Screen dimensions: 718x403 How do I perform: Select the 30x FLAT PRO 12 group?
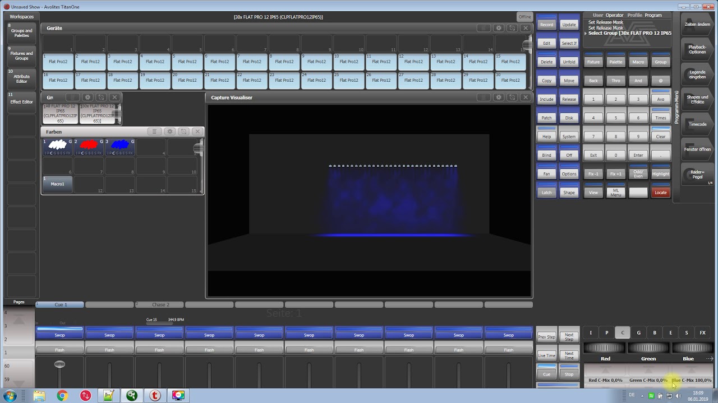[97, 114]
